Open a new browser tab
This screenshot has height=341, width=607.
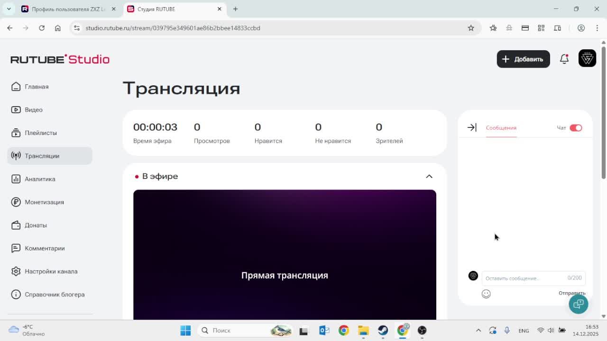click(x=235, y=9)
